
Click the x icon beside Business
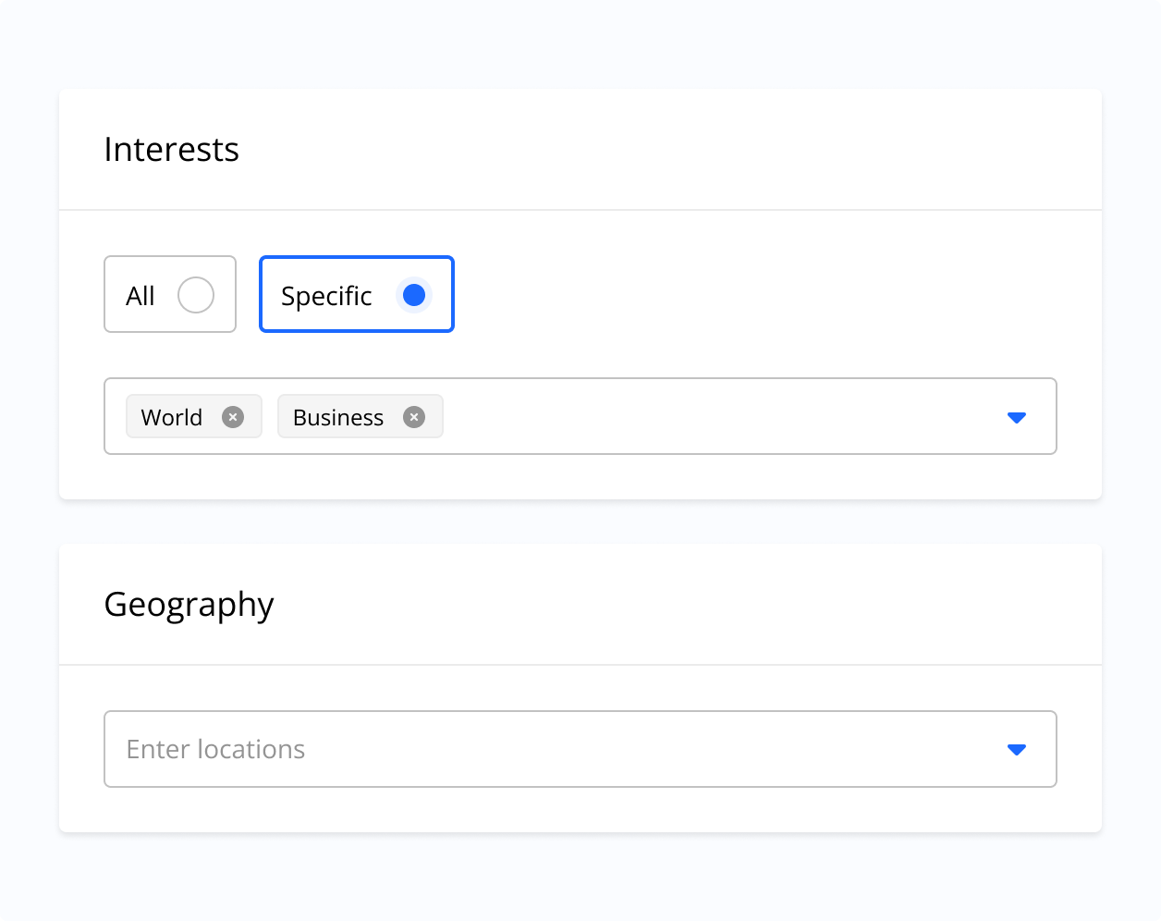tap(414, 417)
